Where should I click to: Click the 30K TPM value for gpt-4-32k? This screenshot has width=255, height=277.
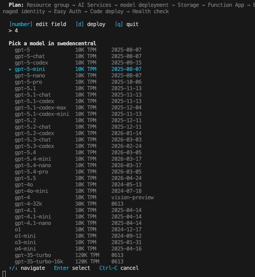click(x=86, y=204)
